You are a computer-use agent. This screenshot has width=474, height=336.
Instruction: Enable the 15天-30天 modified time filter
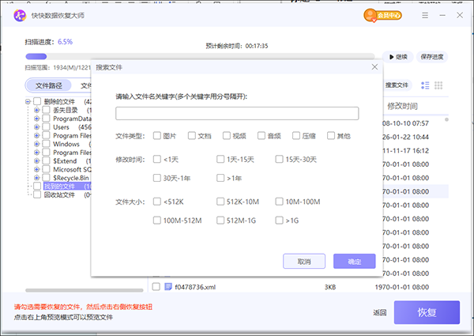click(279, 159)
